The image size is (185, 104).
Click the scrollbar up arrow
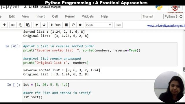pos(184,31)
